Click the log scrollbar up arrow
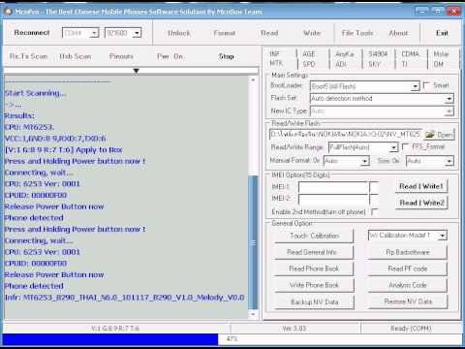465x349 pixels. pyautogui.click(x=253, y=79)
